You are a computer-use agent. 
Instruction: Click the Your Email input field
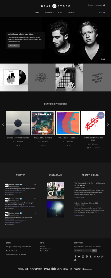point(82,251)
